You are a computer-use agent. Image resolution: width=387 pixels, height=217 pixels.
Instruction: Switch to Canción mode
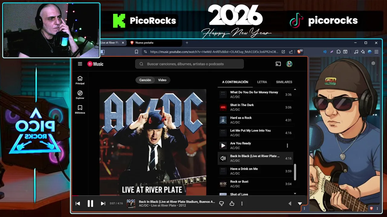(x=145, y=80)
